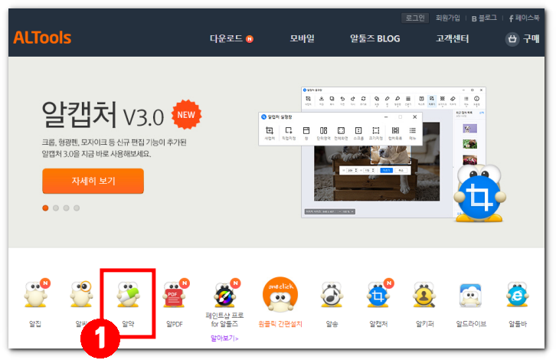Click the 알툴바 explorer icon
Screen dimensions: 556x360
(x=518, y=294)
